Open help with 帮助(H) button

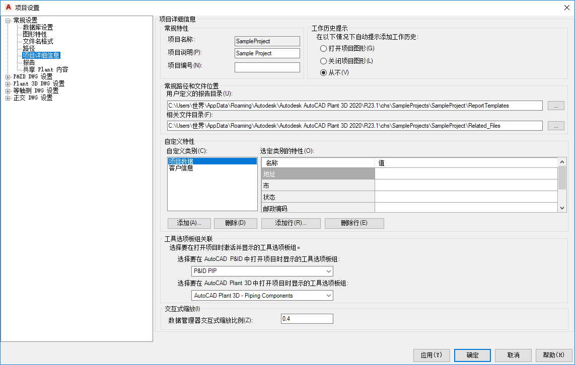pyautogui.click(x=554, y=355)
